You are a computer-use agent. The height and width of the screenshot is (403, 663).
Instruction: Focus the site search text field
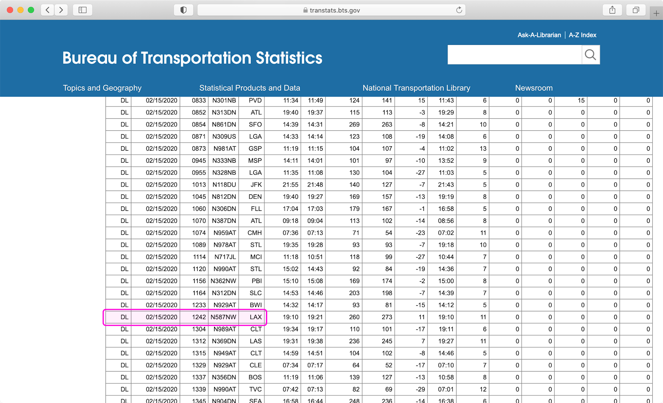coord(514,55)
